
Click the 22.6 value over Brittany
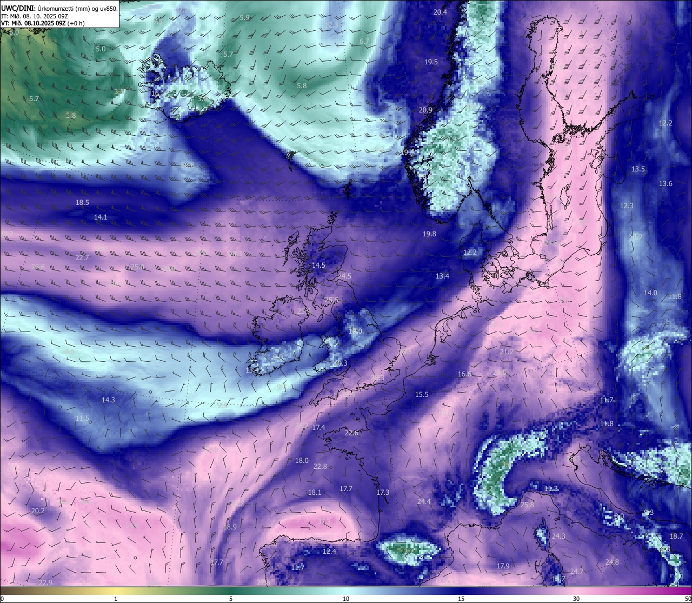click(x=351, y=433)
